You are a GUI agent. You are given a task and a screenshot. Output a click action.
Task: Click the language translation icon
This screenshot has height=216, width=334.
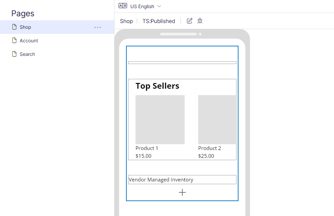123,5
